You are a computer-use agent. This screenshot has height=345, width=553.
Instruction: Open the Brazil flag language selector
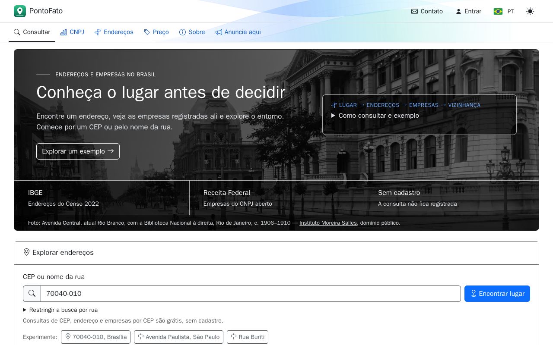504,12
